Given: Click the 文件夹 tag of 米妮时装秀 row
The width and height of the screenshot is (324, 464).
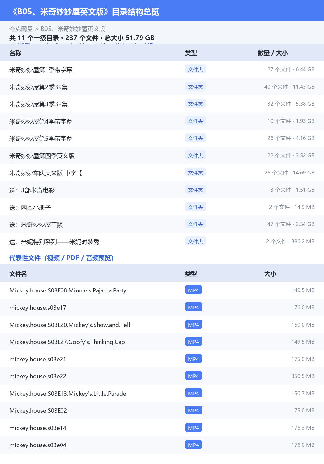Looking at the screenshot, I should tap(196, 241).
